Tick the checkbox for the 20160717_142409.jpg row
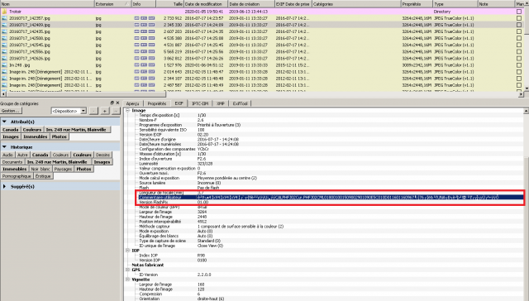 pyautogui.click(x=519, y=25)
